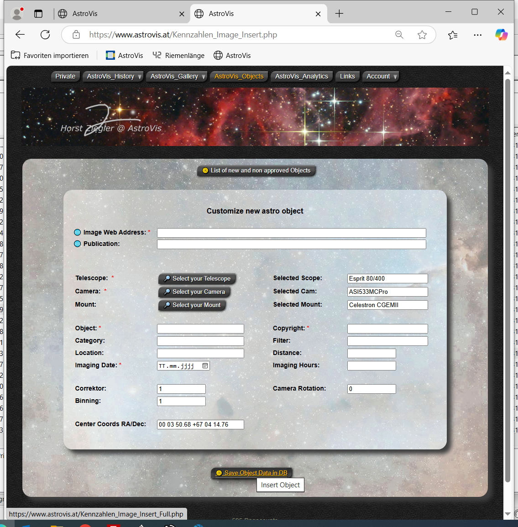Maximize the browser window
This screenshot has height=527, width=518.
[474, 12]
